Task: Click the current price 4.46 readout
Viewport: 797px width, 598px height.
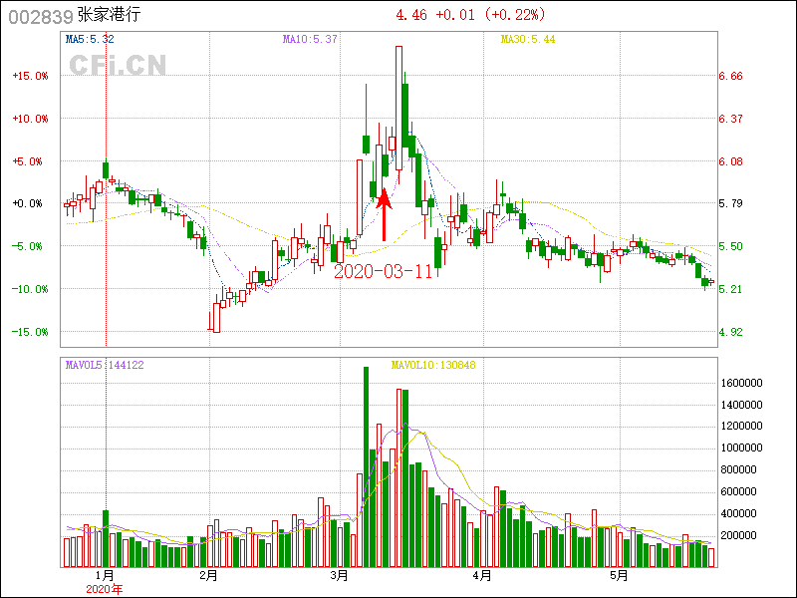Action: pos(413,16)
